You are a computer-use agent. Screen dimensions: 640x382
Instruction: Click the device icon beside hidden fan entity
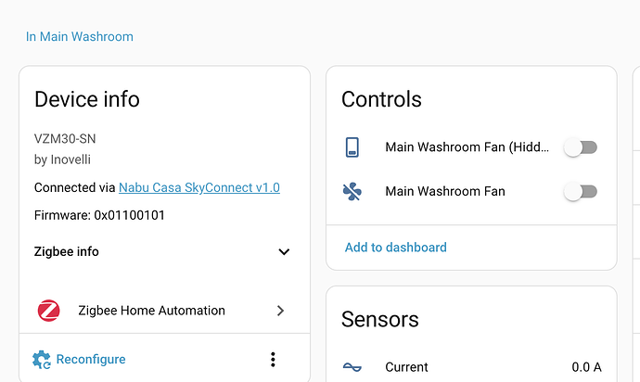(x=352, y=147)
